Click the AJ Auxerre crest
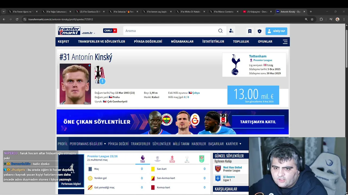The width and height of the screenshot is (348, 195). 218,178
